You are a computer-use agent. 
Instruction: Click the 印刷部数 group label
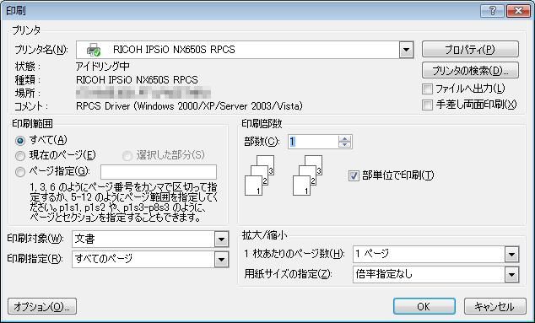click(262, 123)
